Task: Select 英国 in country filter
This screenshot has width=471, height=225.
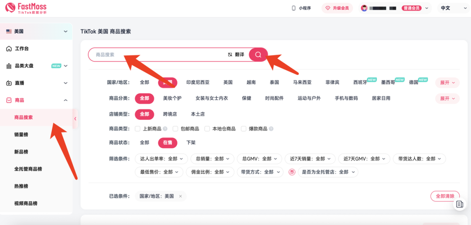Action: (228, 82)
